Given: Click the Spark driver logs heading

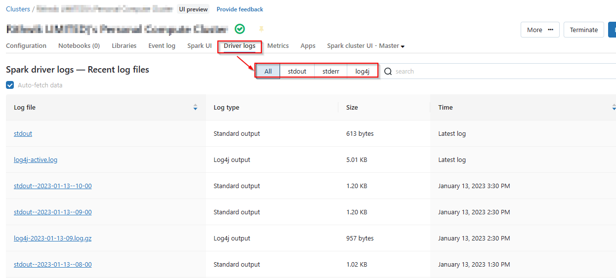Looking at the screenshot, I should [x=78, y=70].
